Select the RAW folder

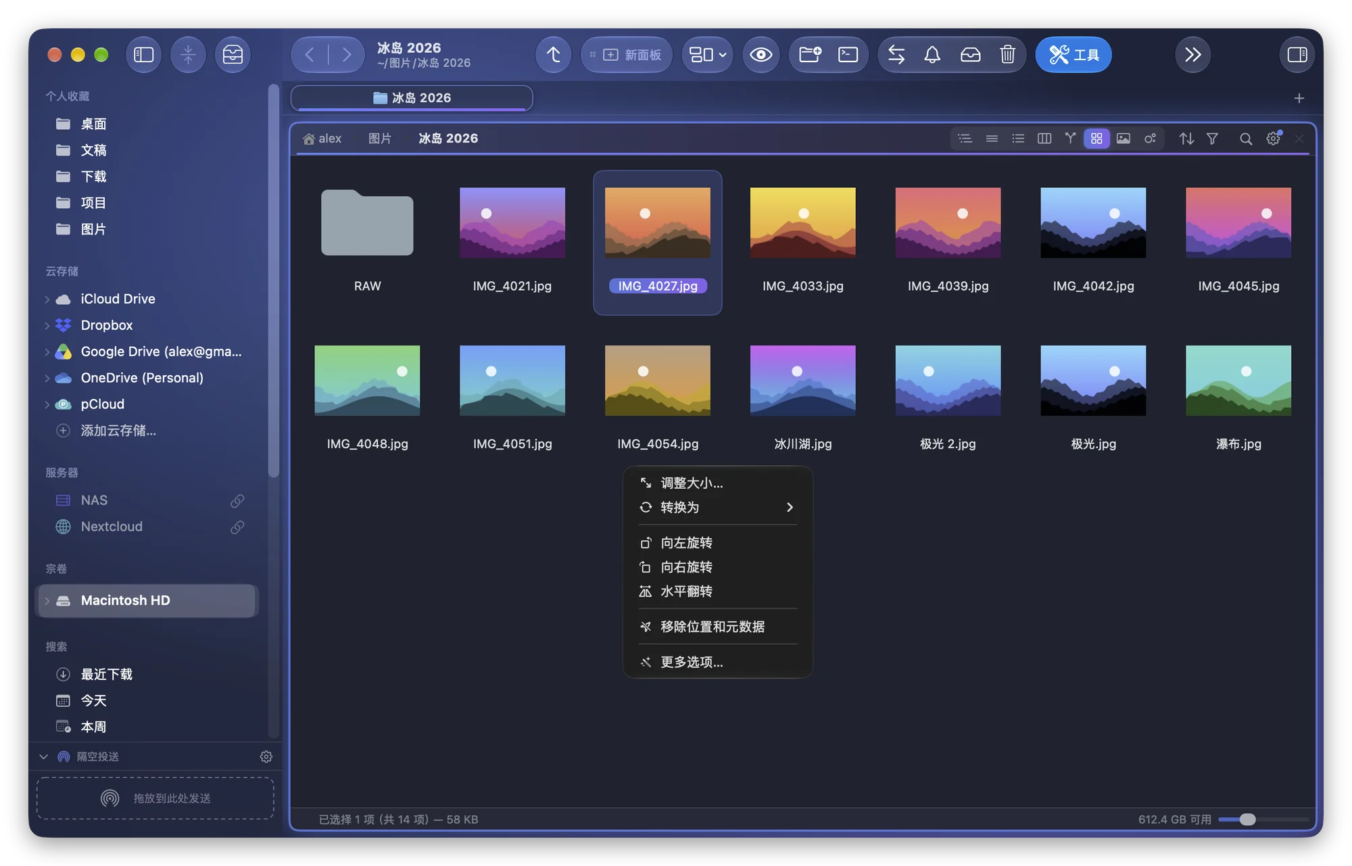[367, 223]
